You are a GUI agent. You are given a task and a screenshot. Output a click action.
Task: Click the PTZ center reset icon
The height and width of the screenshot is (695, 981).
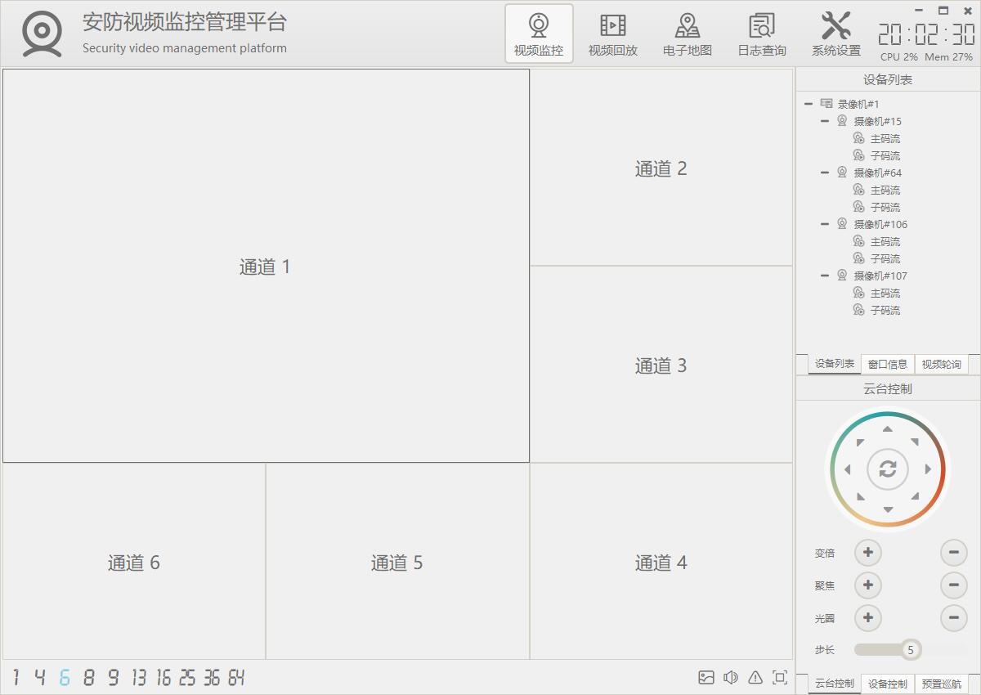coord(888,469)
